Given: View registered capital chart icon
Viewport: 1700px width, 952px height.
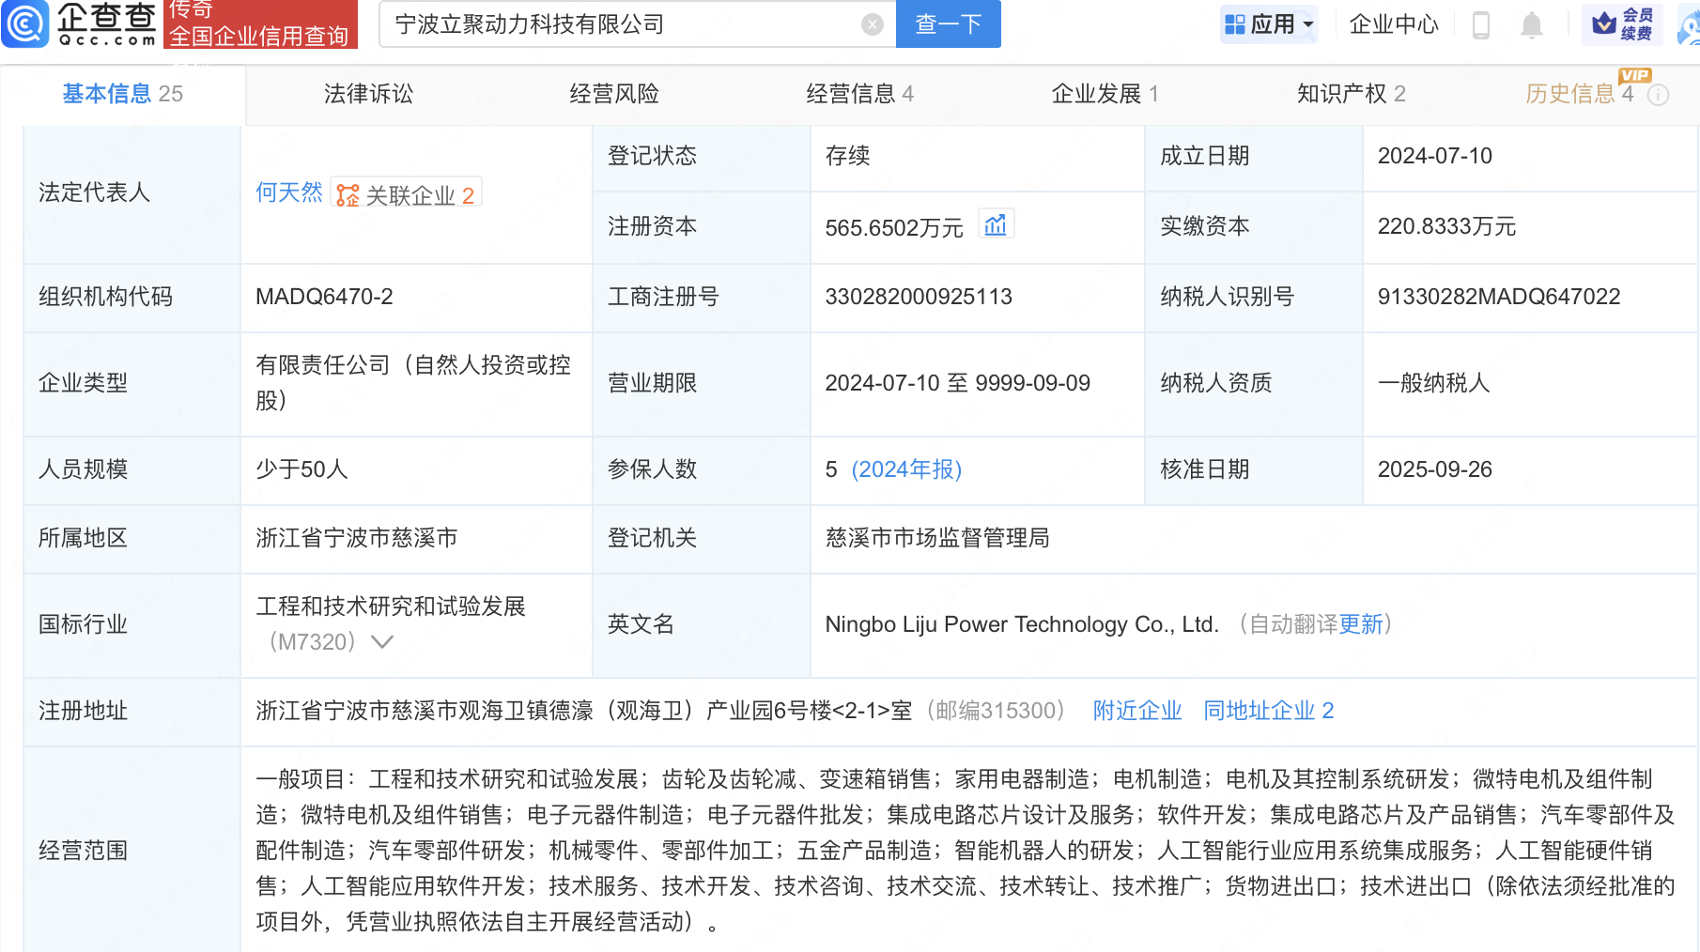Looking at the screenshot, I should [995, 225].
